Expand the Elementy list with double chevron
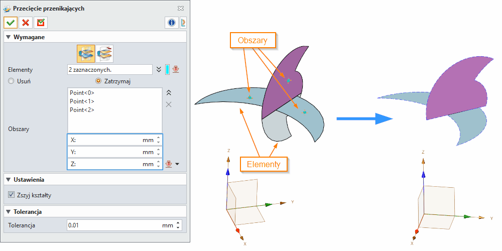502x251 pixels. pos(159,69)
